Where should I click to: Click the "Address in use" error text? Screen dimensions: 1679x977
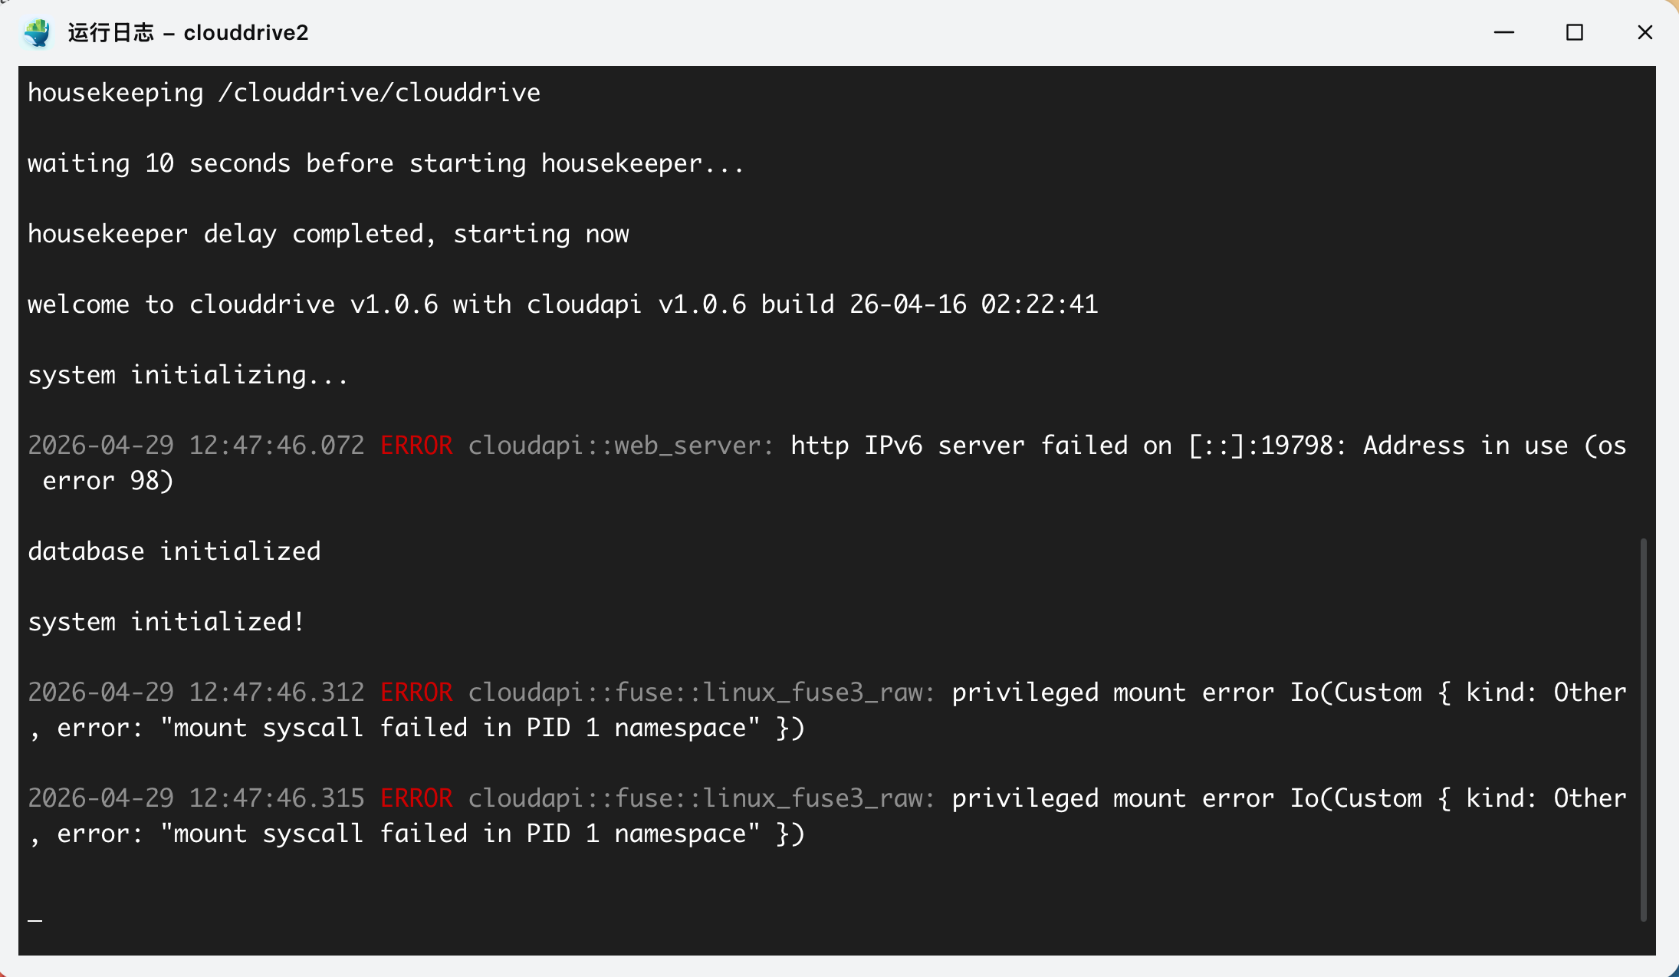coord(1465,446)
